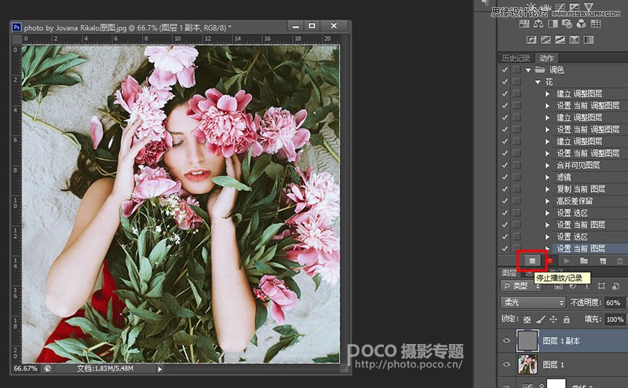Viewport: 628px width, 388px height.
Task: Select the 动作 tab
Action: 546,58
